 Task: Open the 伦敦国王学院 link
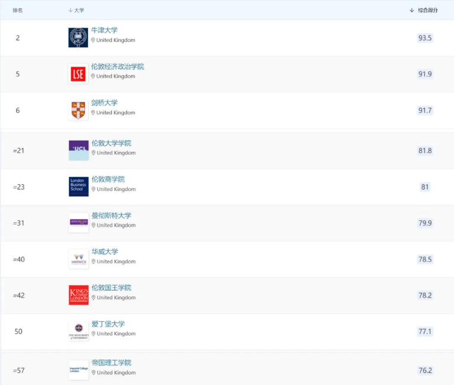coord(112,288)
